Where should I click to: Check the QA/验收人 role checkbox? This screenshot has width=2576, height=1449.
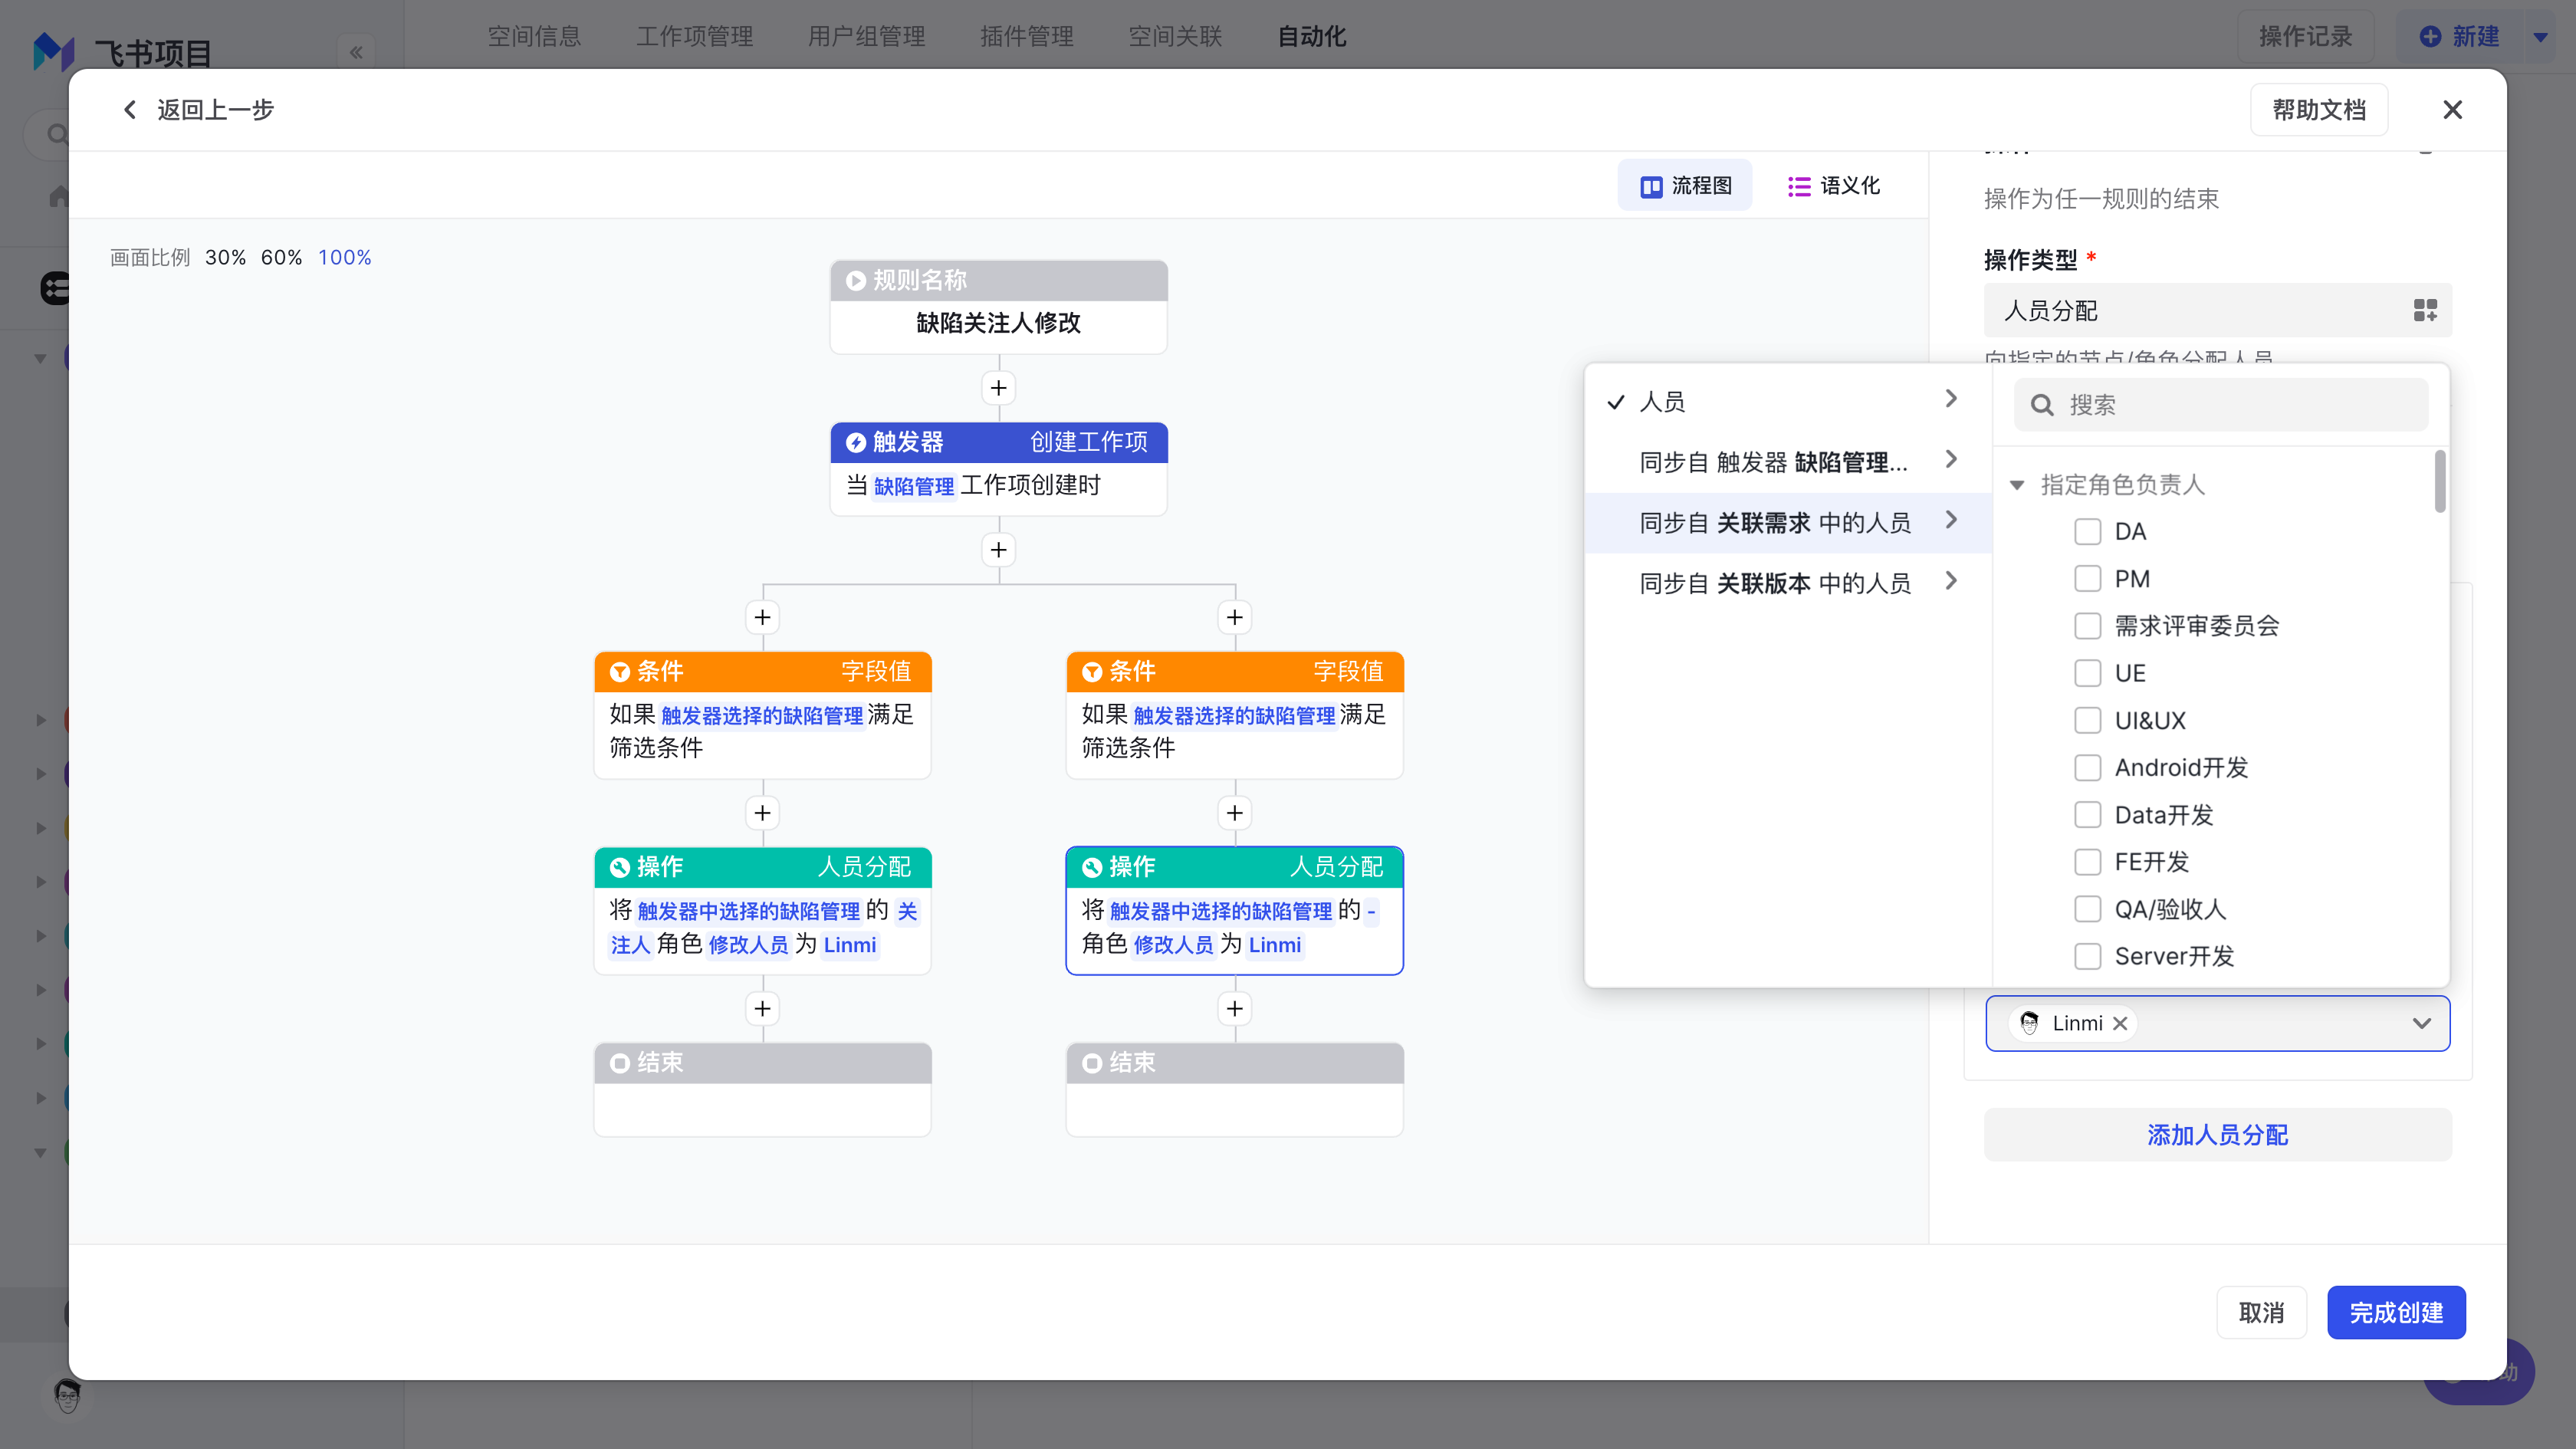click(x=2087, y=909)
